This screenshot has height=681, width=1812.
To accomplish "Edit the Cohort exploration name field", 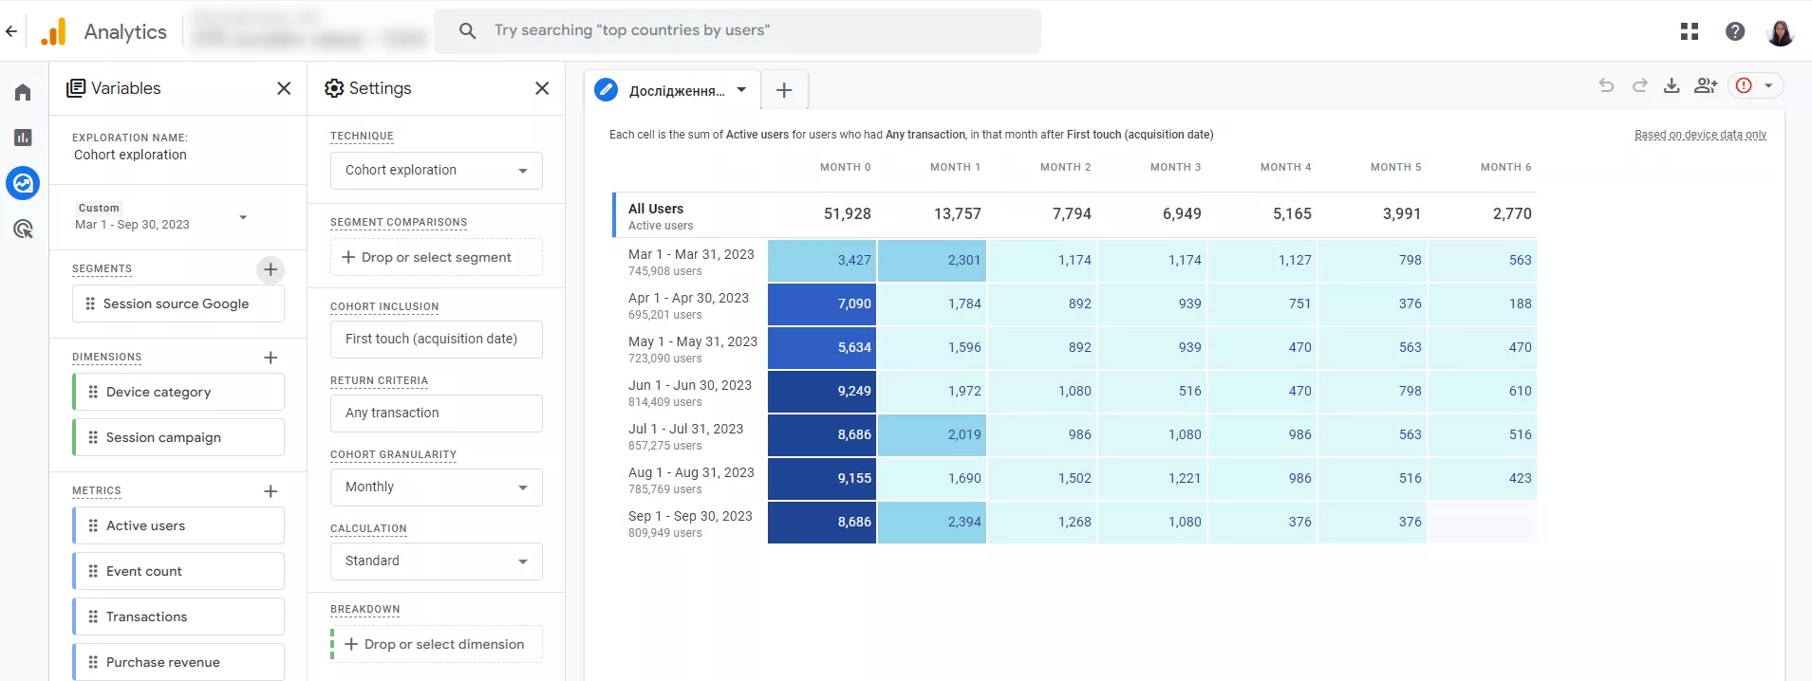I will tap(130, 155).
